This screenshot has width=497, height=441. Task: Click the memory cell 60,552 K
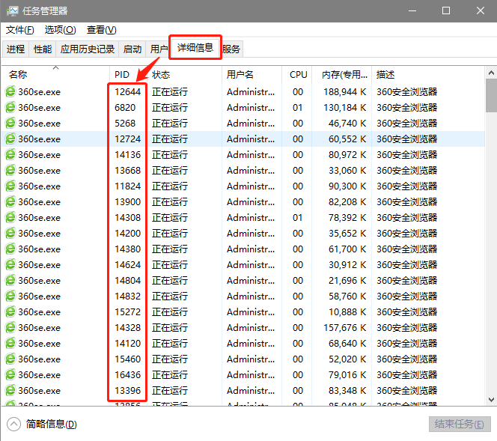(x=347, y=139)
